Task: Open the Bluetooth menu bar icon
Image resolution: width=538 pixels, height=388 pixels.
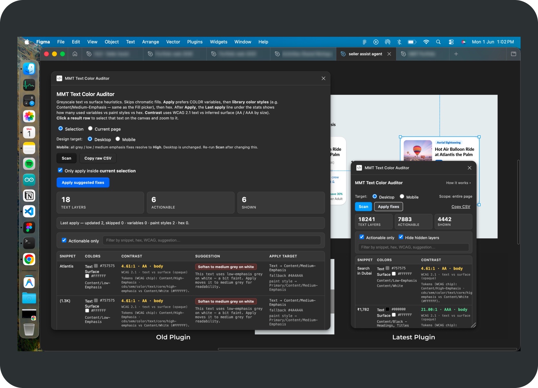Action: coord(399,42)
